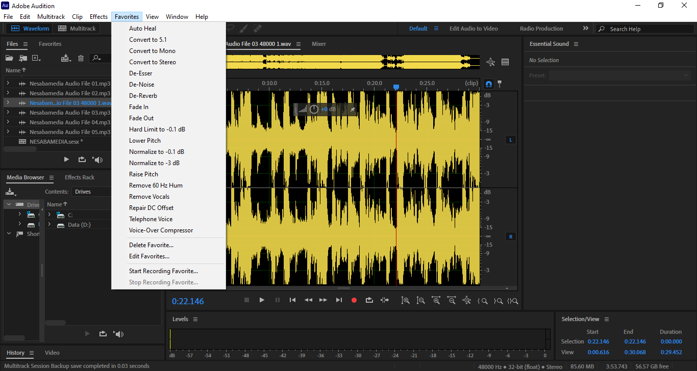Toggle the left channel L button
Viewport: 697px width, 371px height.
pyautogui.click(x=510, y=140)
